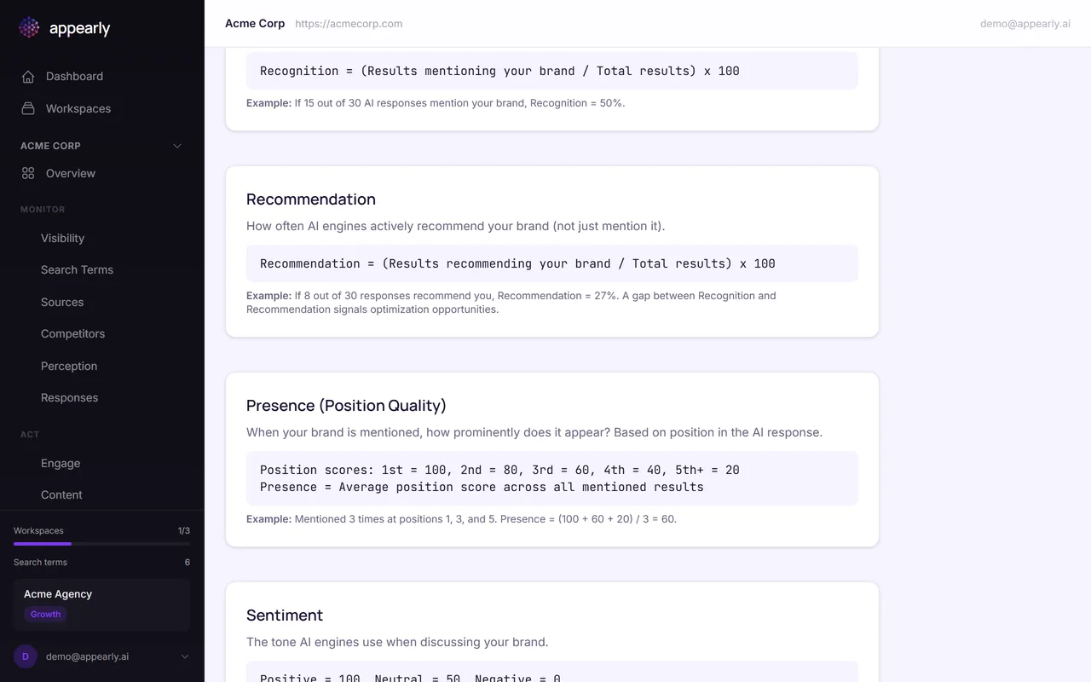Open the Perception page
This screenshot has height=682, width=1091.
[69, 367]
